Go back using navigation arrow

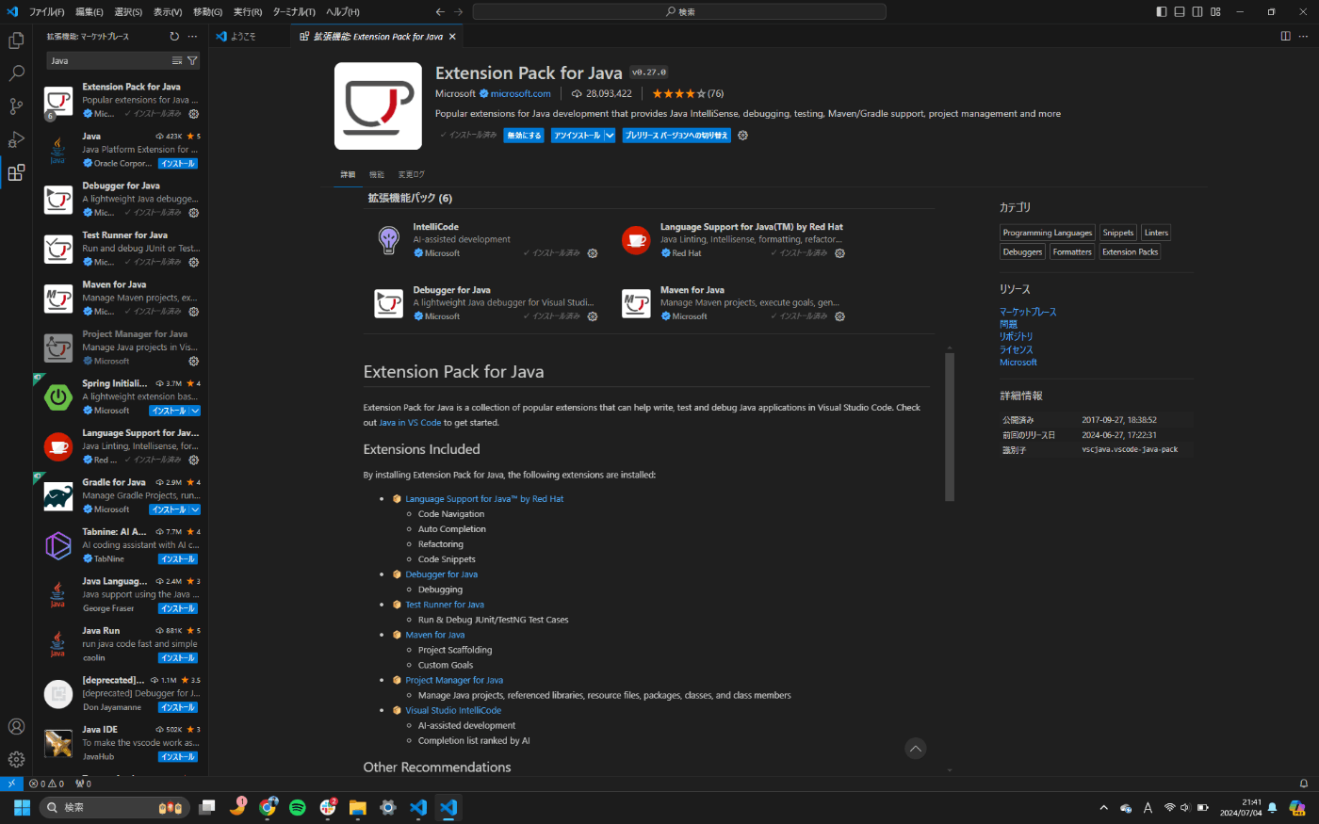tap(440, 11)
